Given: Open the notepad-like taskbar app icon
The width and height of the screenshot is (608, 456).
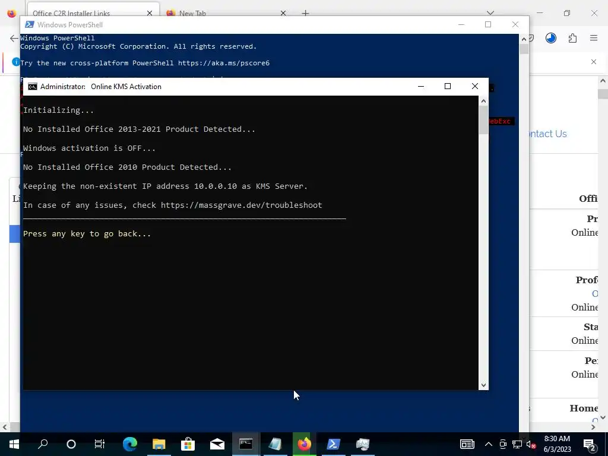Looking at the screenshot, I should click(275, 444).
